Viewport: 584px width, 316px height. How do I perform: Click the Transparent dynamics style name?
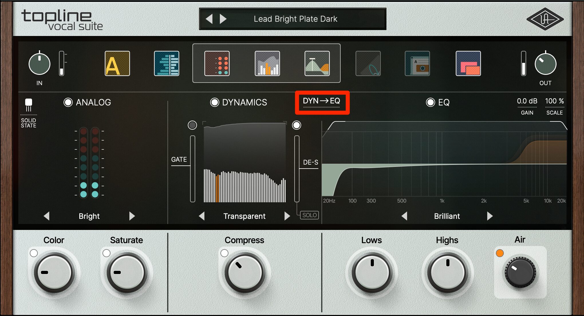point(244,216)
